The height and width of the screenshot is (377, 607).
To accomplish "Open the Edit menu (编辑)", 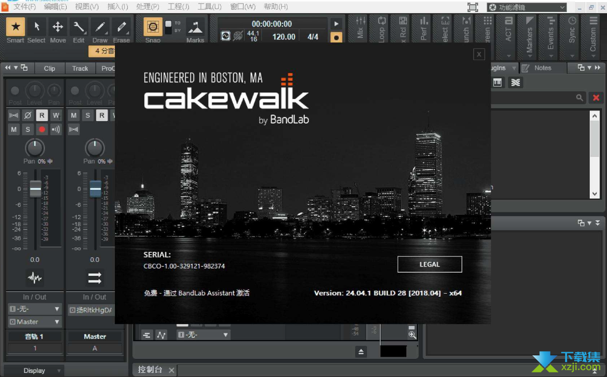I will tap(55, 7).
